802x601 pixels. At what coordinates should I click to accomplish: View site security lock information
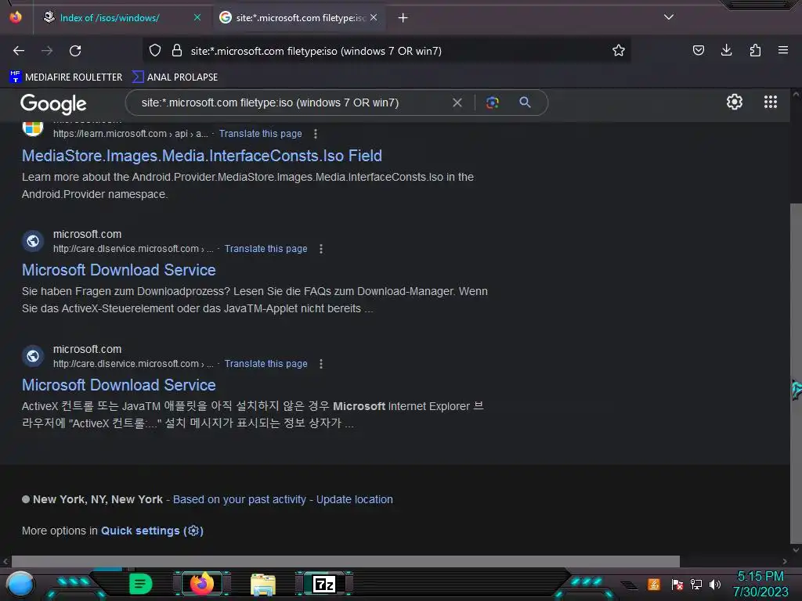click(177, 51)
